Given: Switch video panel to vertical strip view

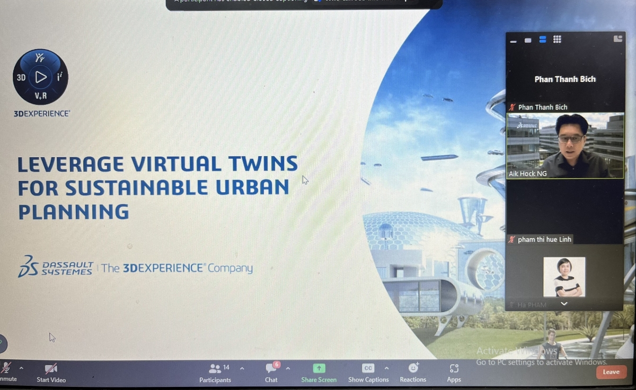Looking at the screenshot, I should click(543, 39).
